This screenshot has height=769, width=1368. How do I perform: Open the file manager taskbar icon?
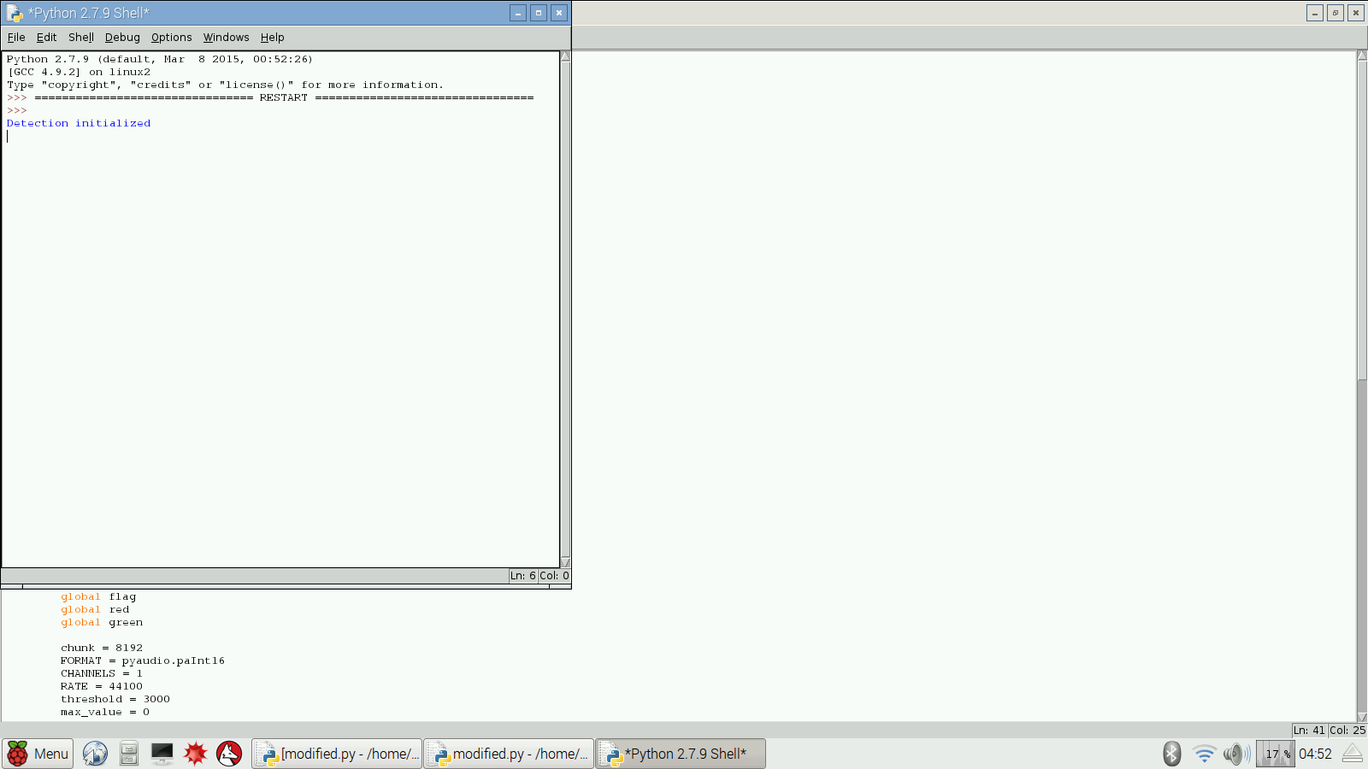129,754
